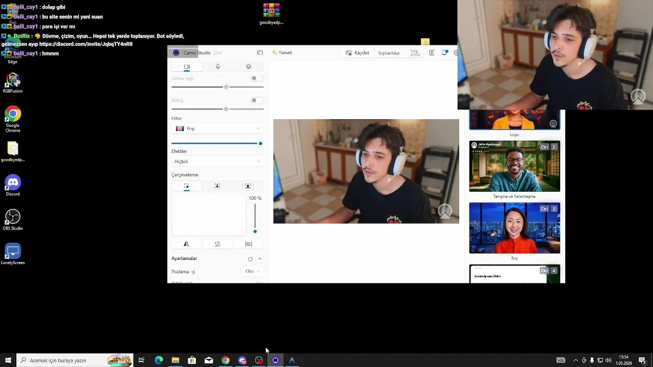Open Mail from the taskbar
The image size is (653, 367).
(209, 360)
